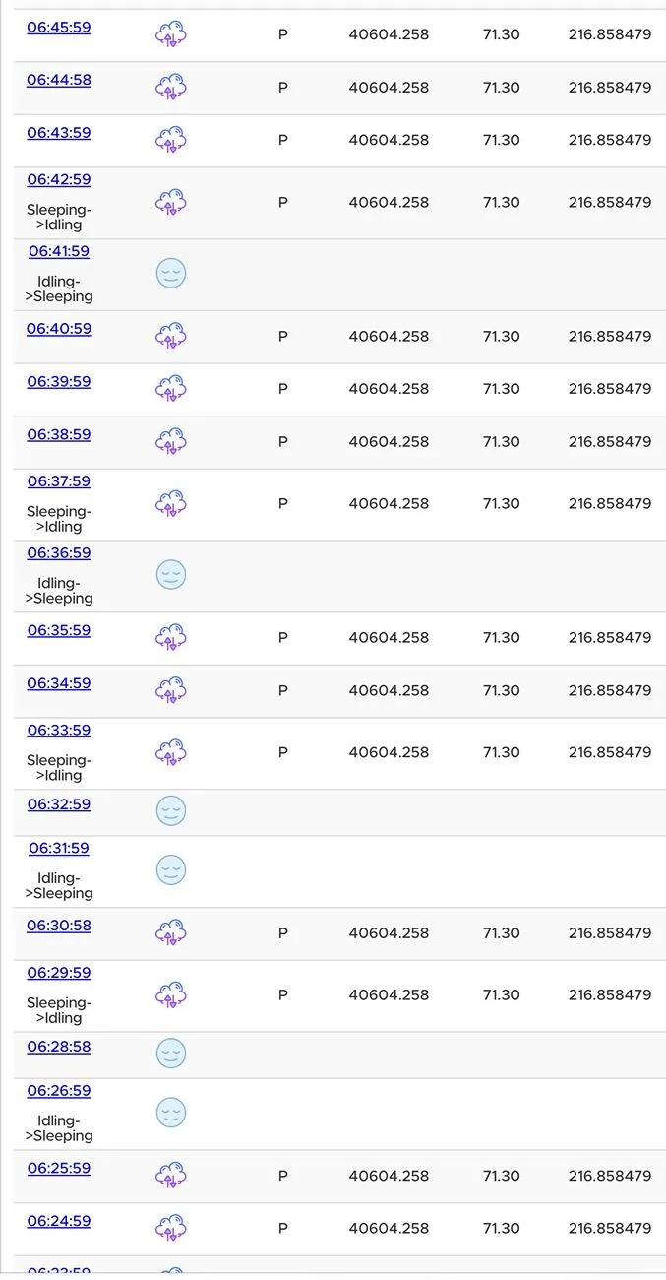Viewport: 666px width, 1280px height.
Task: Click the sleeping face icon at 06:28:58
Action: [x=171, y=1054]
